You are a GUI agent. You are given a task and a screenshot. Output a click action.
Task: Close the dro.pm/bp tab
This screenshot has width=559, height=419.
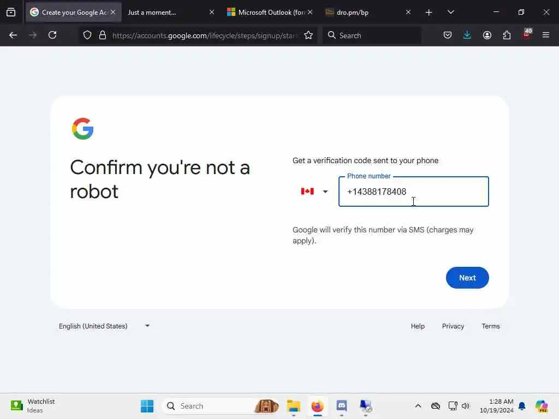tap(408, 12)
